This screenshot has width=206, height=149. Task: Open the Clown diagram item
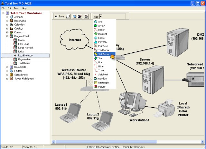(x=21, y=40)
